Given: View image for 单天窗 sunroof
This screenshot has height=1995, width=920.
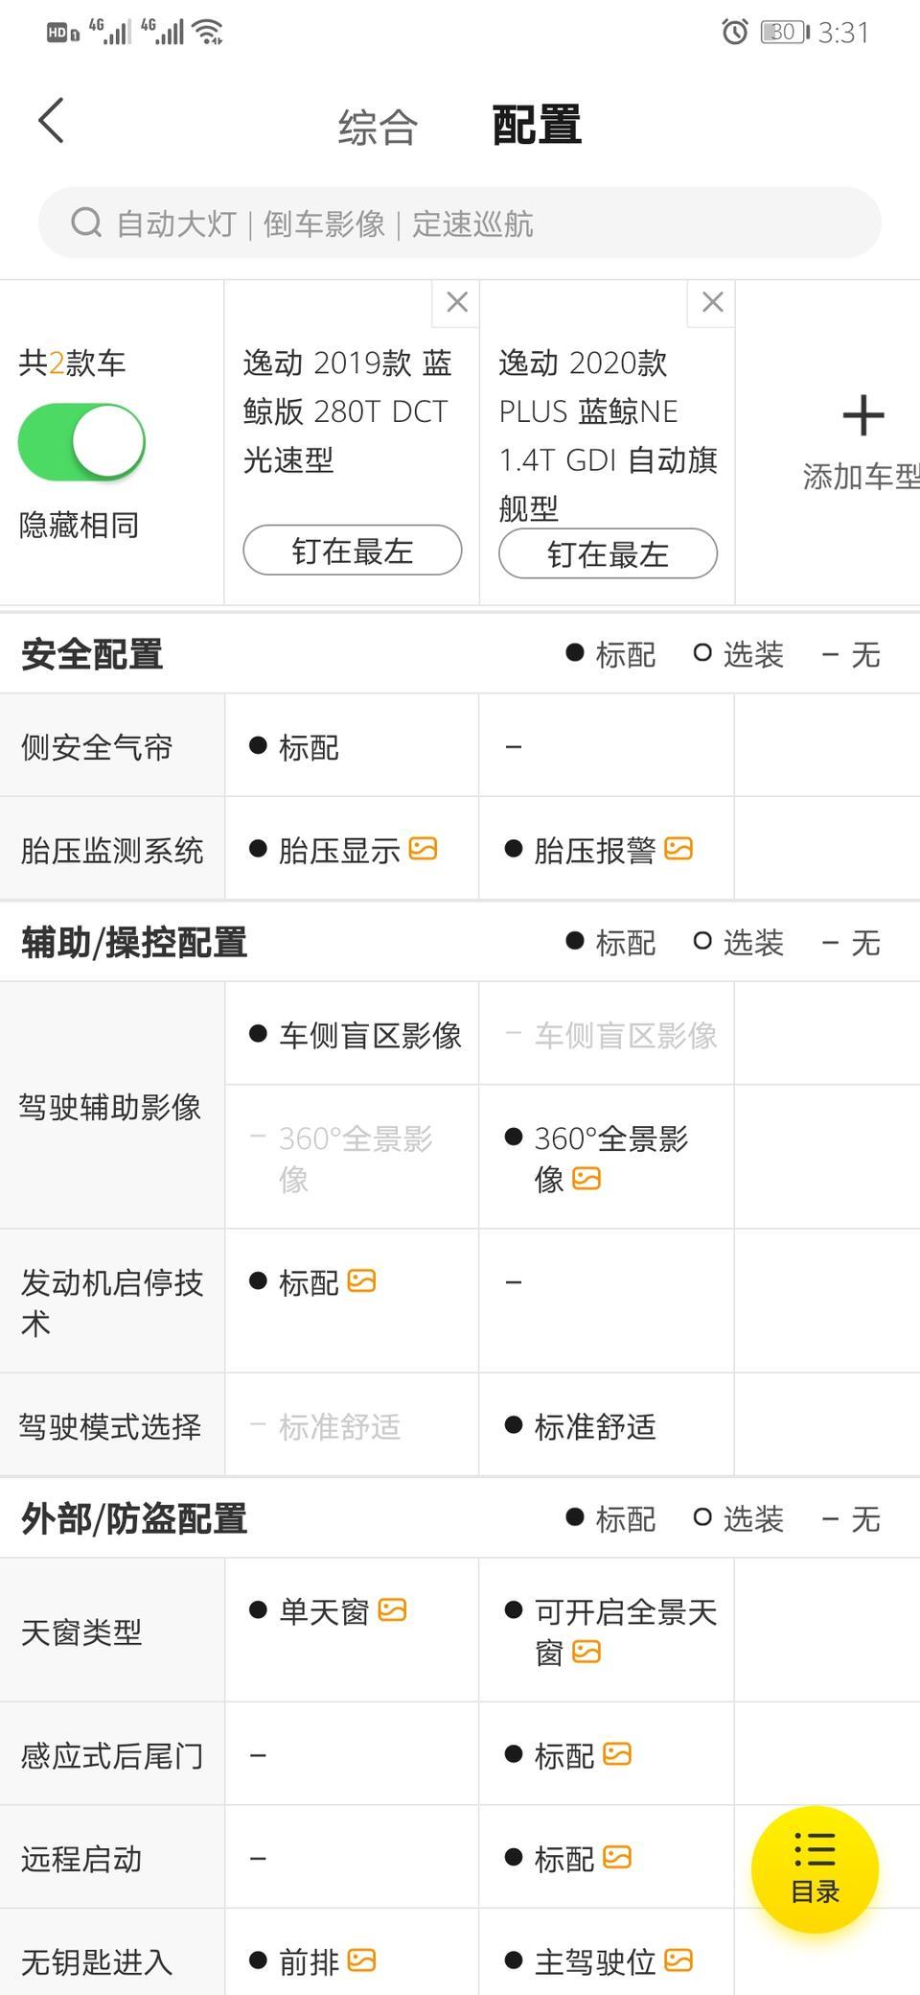Looking at the screenshot, I should (392, 1610).
